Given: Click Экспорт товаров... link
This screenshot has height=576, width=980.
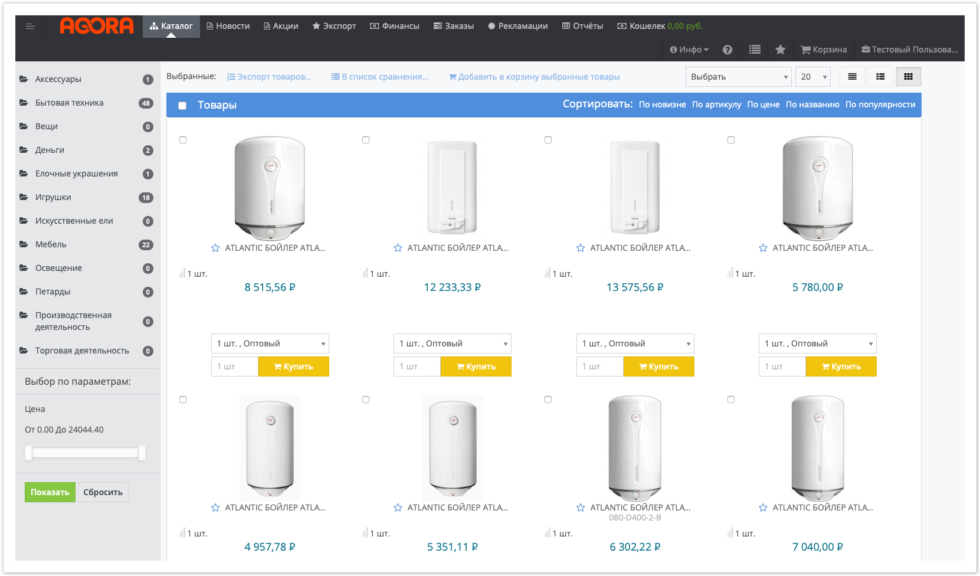Looking at the screenshot, I should [270, 77].
